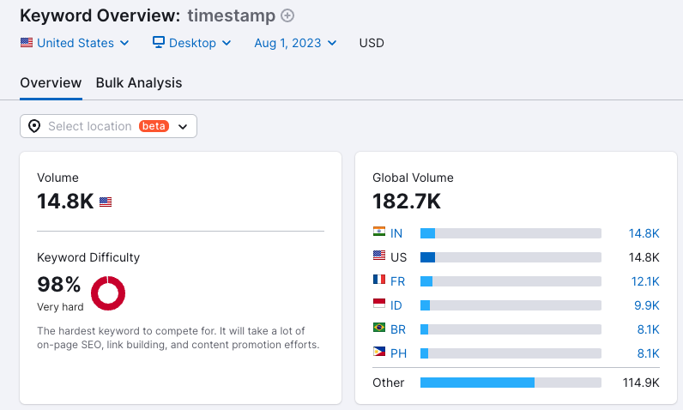This screenshot has height=410, width=683.
Task: Click the Philippines flag icon
Action: (379, 353)
